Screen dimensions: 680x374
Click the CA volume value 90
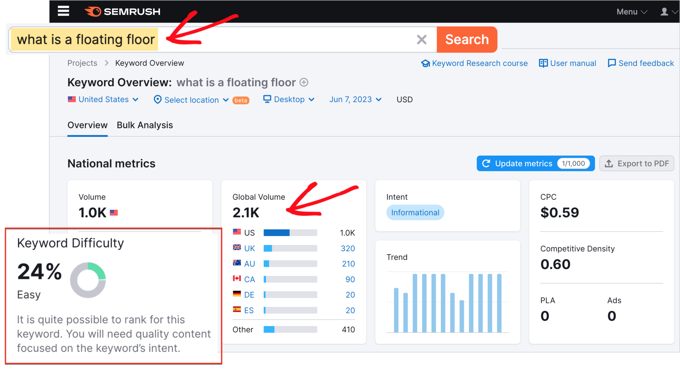coord(350,279)
